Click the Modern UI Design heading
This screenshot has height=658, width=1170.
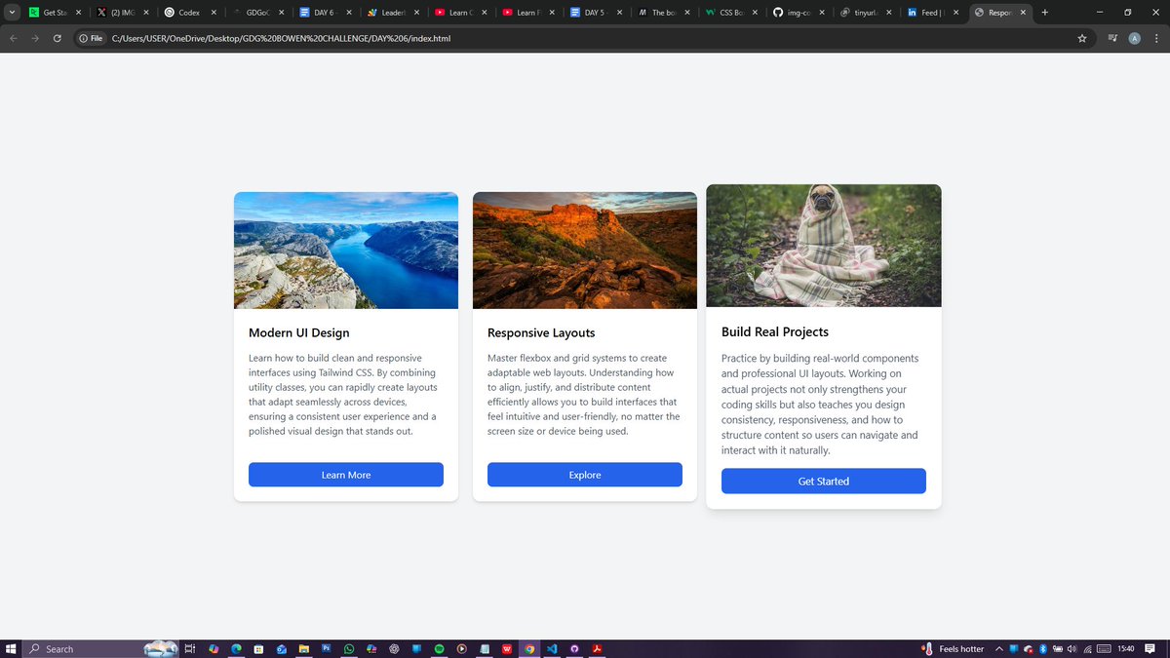(299, 333)
